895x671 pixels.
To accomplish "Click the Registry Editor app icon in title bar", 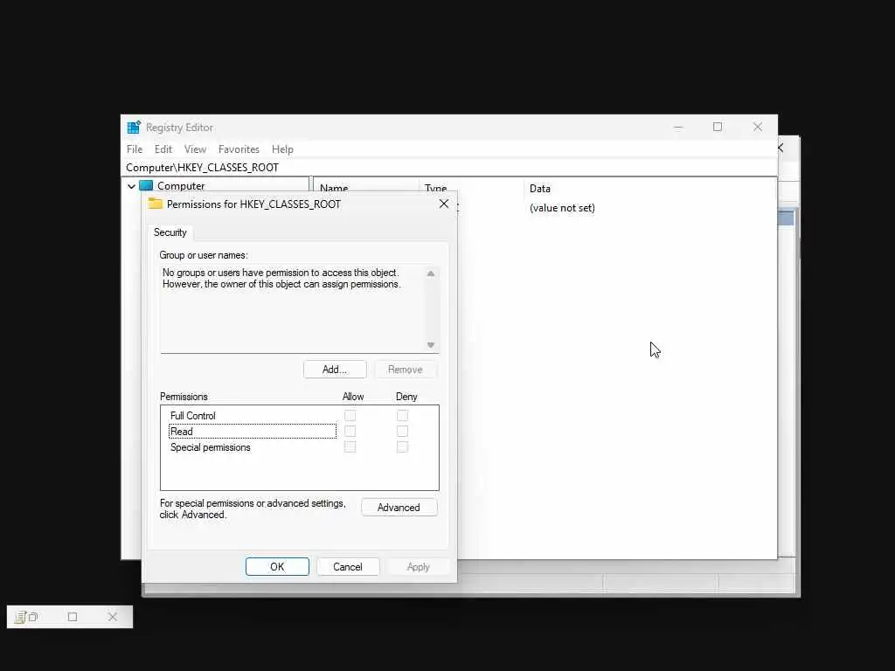I will point(134,128).
